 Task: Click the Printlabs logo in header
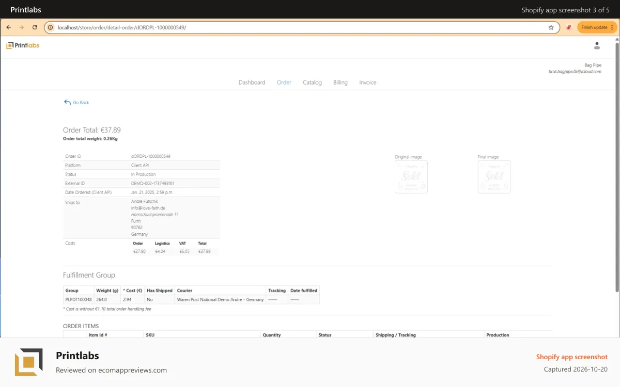click(x=23, y=45)
